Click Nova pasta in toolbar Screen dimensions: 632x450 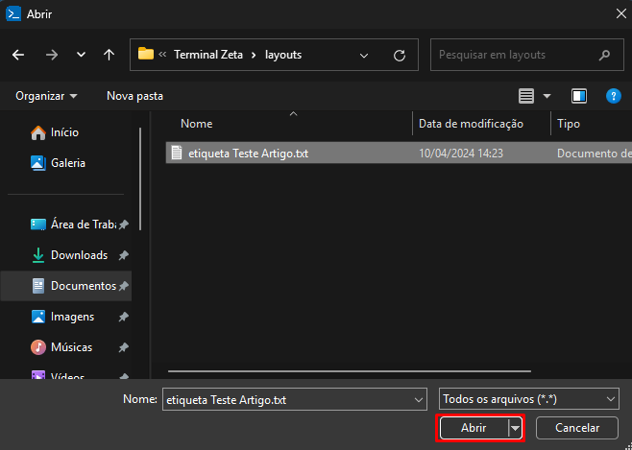134,96
